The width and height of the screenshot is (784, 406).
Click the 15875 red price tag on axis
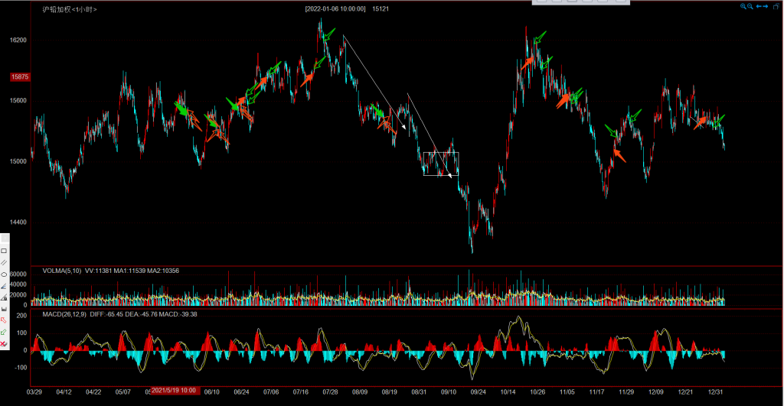[20, 77]
